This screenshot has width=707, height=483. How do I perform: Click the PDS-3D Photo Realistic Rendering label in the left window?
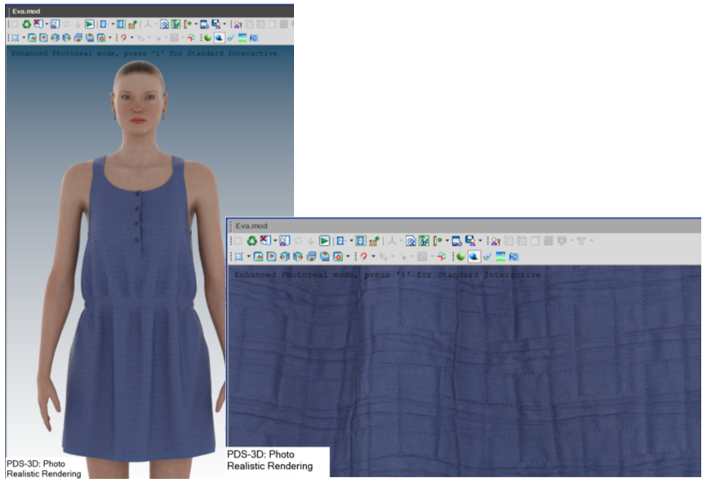coord(44,468)
